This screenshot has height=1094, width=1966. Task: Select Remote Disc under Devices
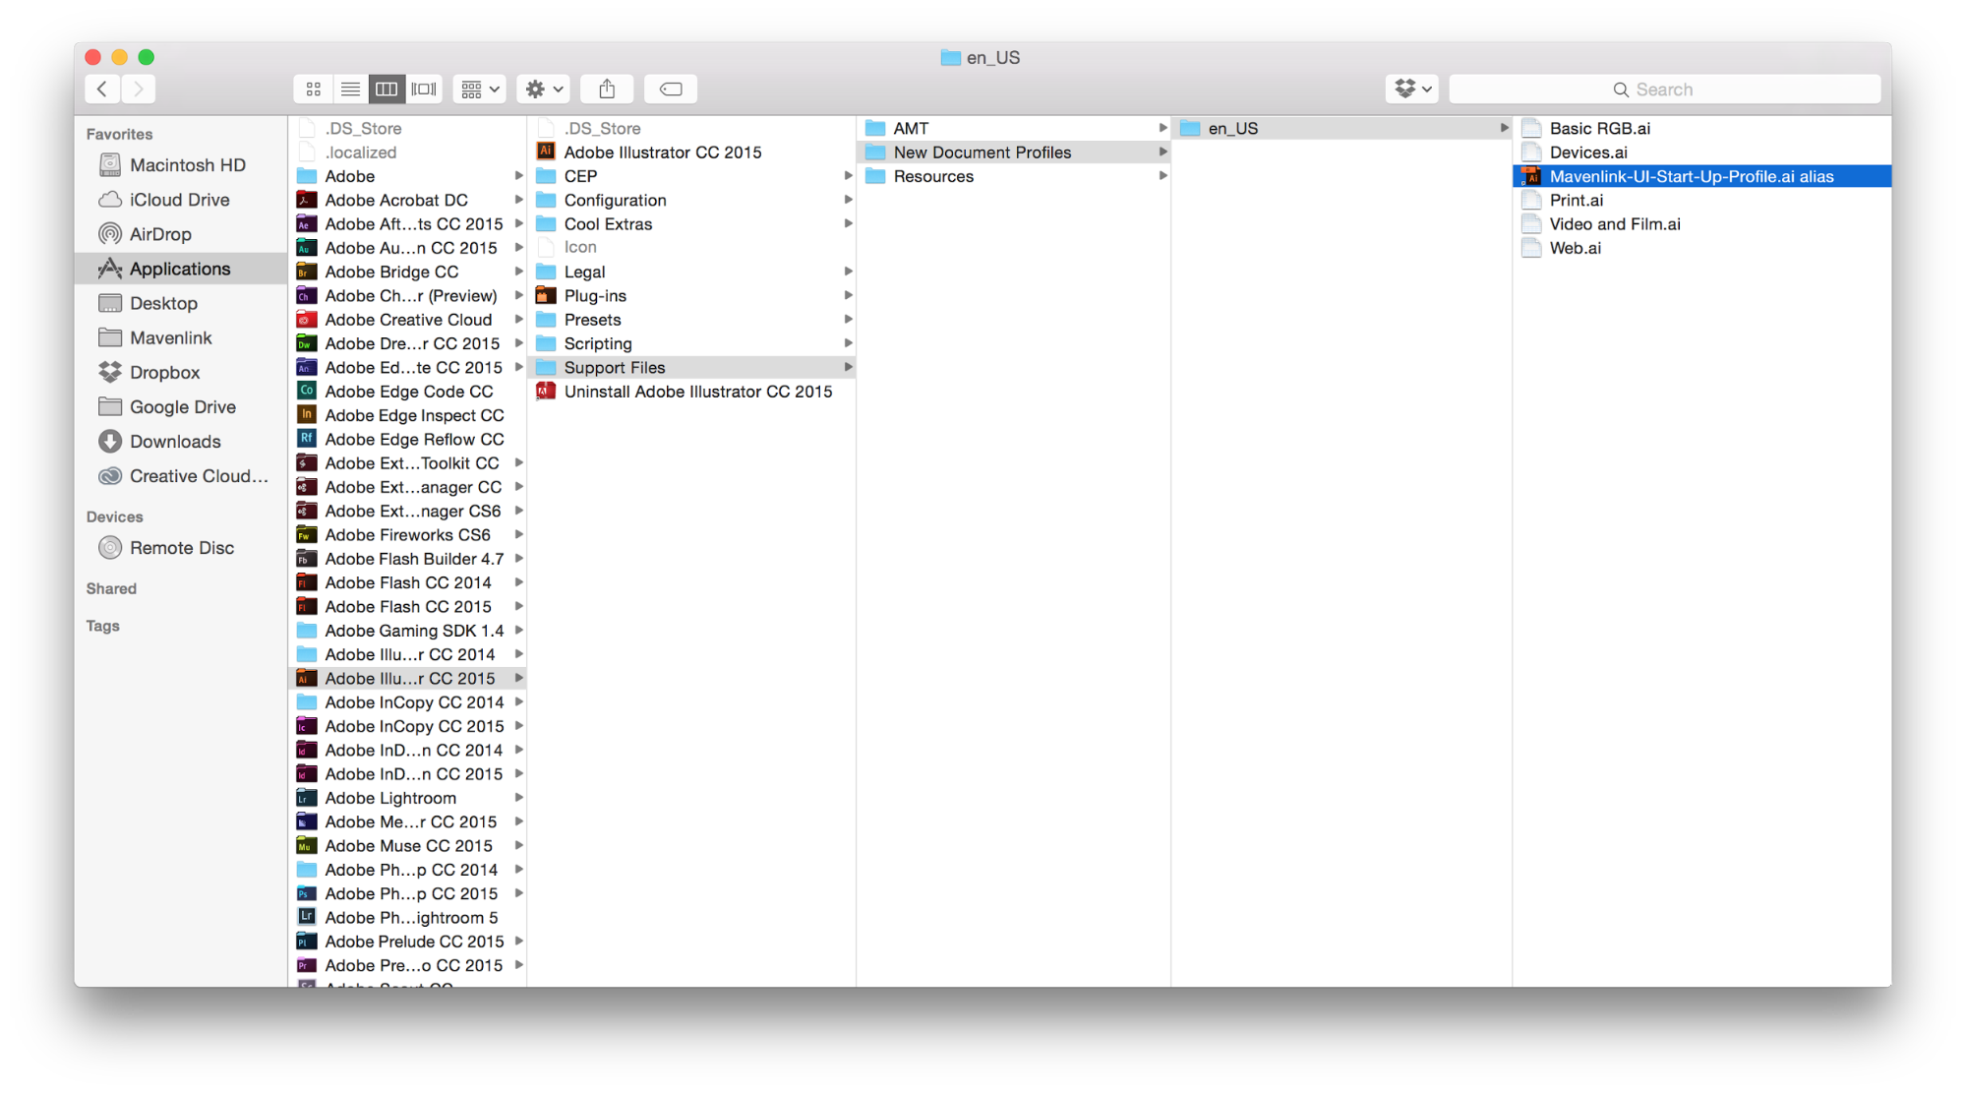180,548
